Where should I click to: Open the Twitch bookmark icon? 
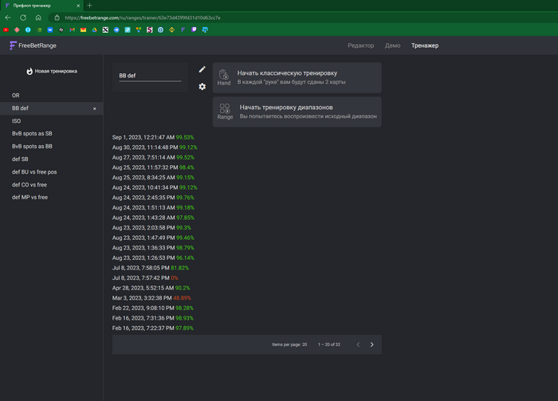point(194,29)
